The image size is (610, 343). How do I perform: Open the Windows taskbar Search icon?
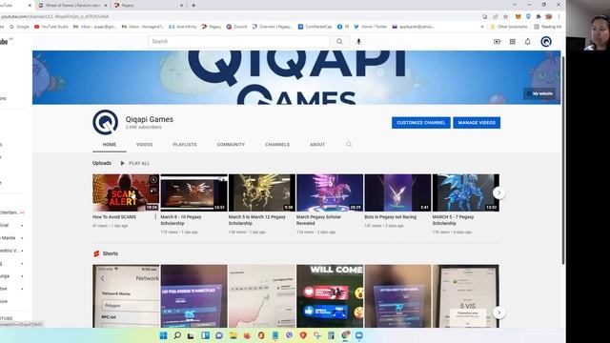pos(177,335)
